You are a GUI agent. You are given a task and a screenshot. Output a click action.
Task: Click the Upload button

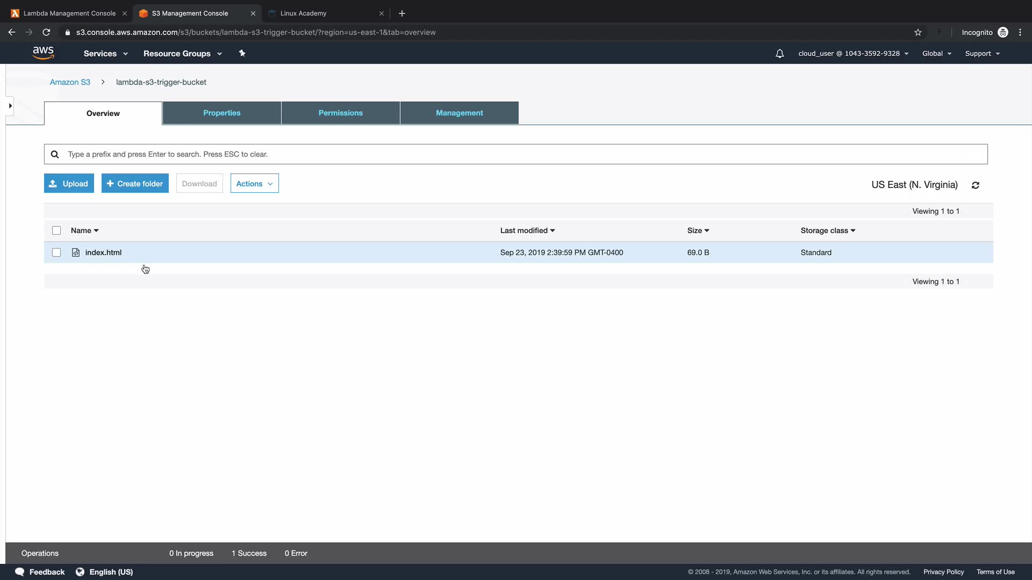(x=69, y=184)
